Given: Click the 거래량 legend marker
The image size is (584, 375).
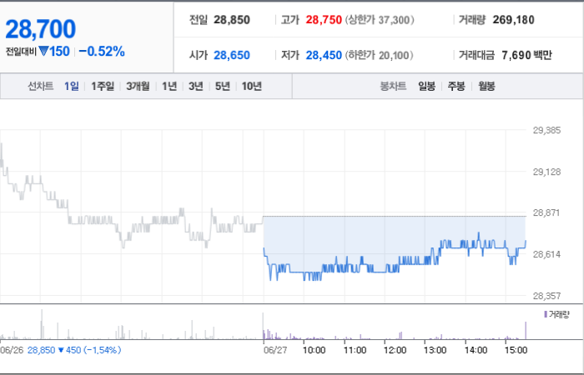Looking at the screenshot, I should coord(546,314).
